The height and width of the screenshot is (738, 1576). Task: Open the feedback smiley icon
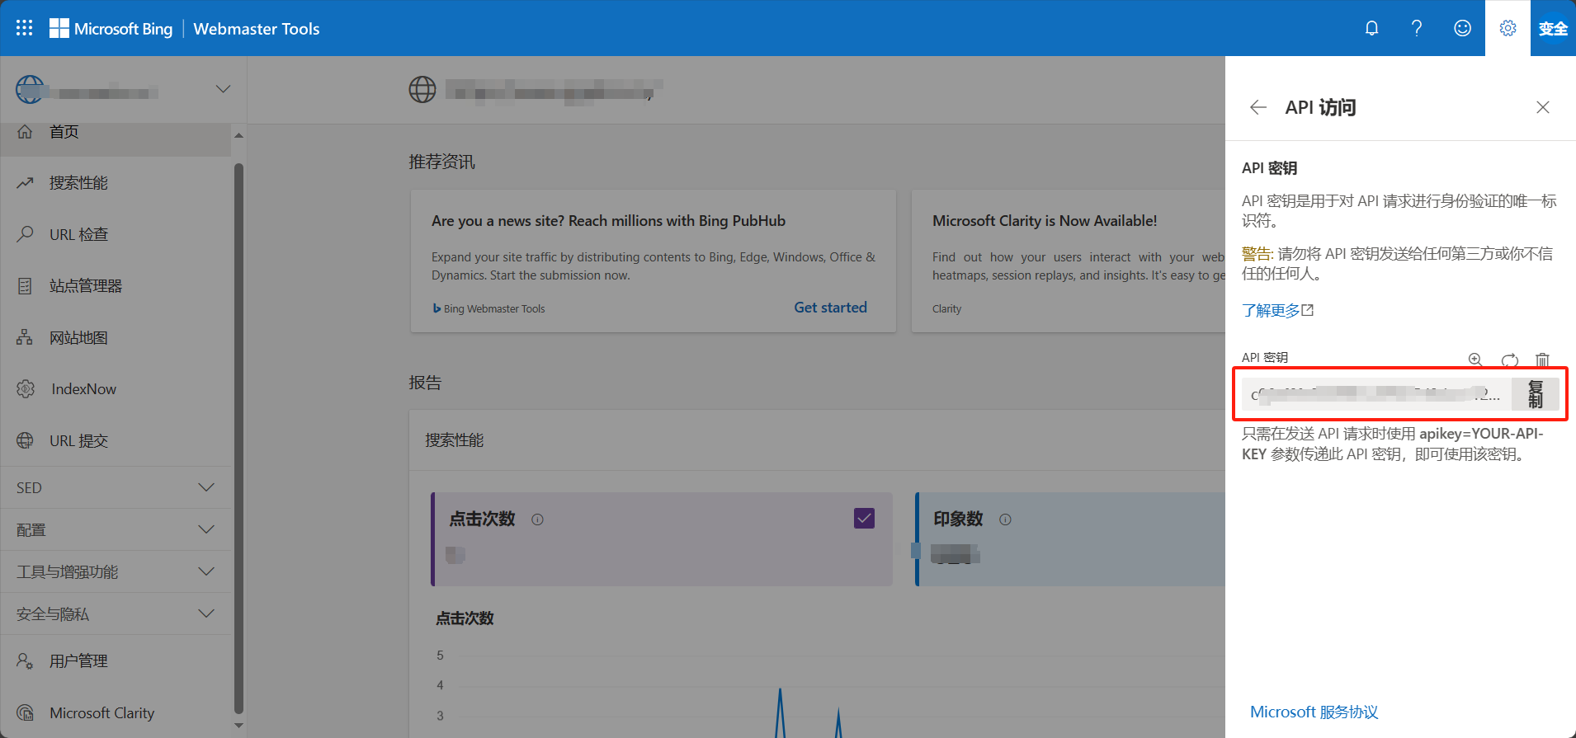pyautogui.click(x=1462, y=28)
